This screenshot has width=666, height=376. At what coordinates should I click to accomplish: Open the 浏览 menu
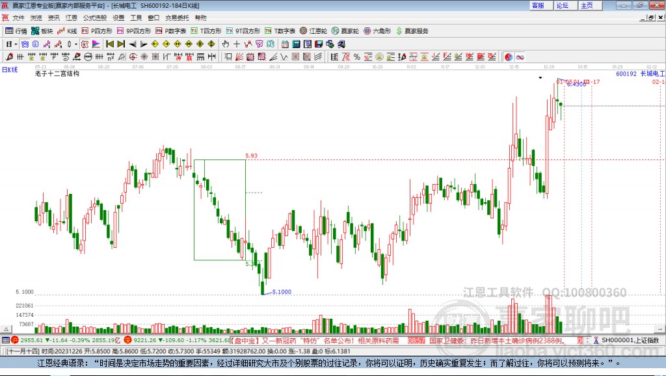coord(36,18)
